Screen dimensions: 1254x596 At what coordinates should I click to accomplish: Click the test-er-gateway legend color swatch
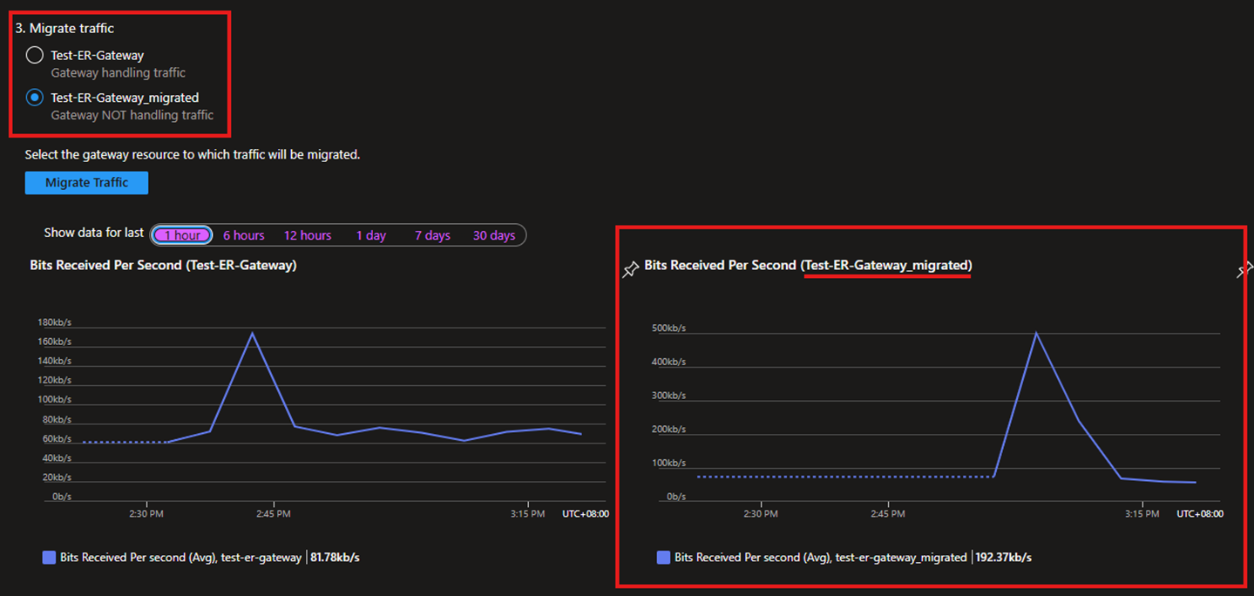coord(50,558)
